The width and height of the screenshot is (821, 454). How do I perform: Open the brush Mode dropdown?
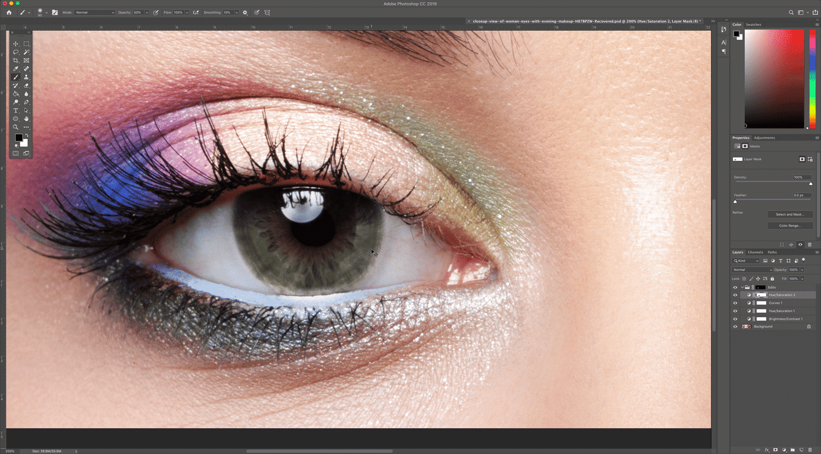click(x=94, y=13)
